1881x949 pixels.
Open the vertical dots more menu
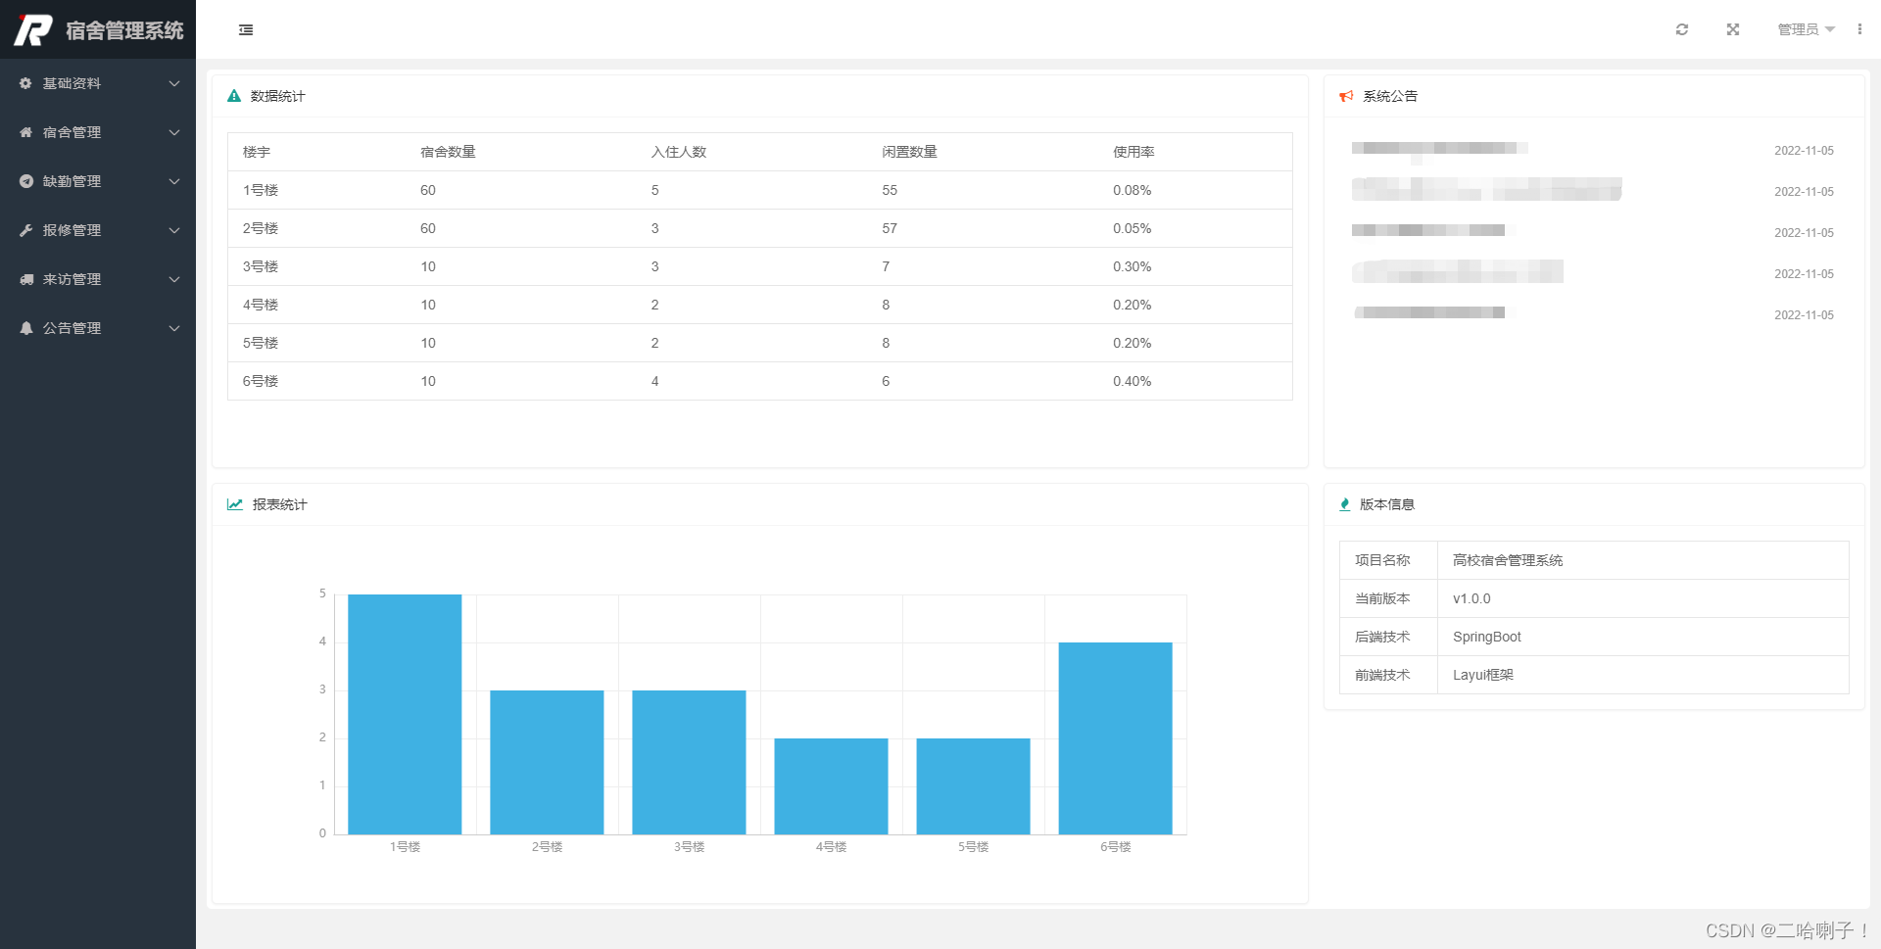click(1859, 29)
